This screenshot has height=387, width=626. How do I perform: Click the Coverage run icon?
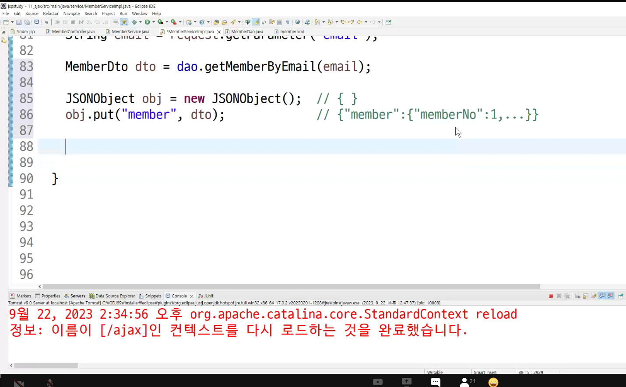tap(160, 22)
